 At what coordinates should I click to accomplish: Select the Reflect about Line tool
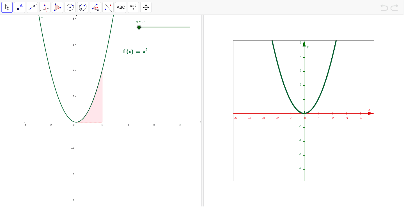click(108, 7)
